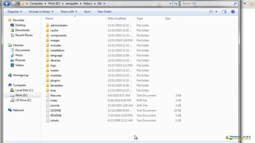The image size is (255, 143).
Task: Click the Network icon in sidebar
Action: [10, 110]
